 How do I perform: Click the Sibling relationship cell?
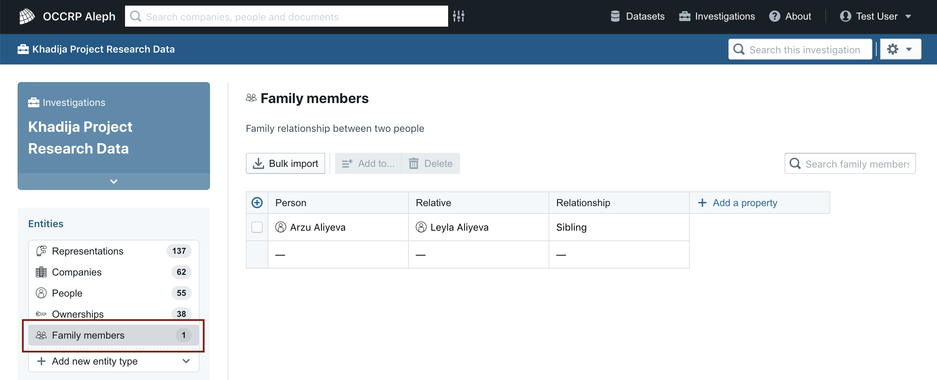click(619, 227)
